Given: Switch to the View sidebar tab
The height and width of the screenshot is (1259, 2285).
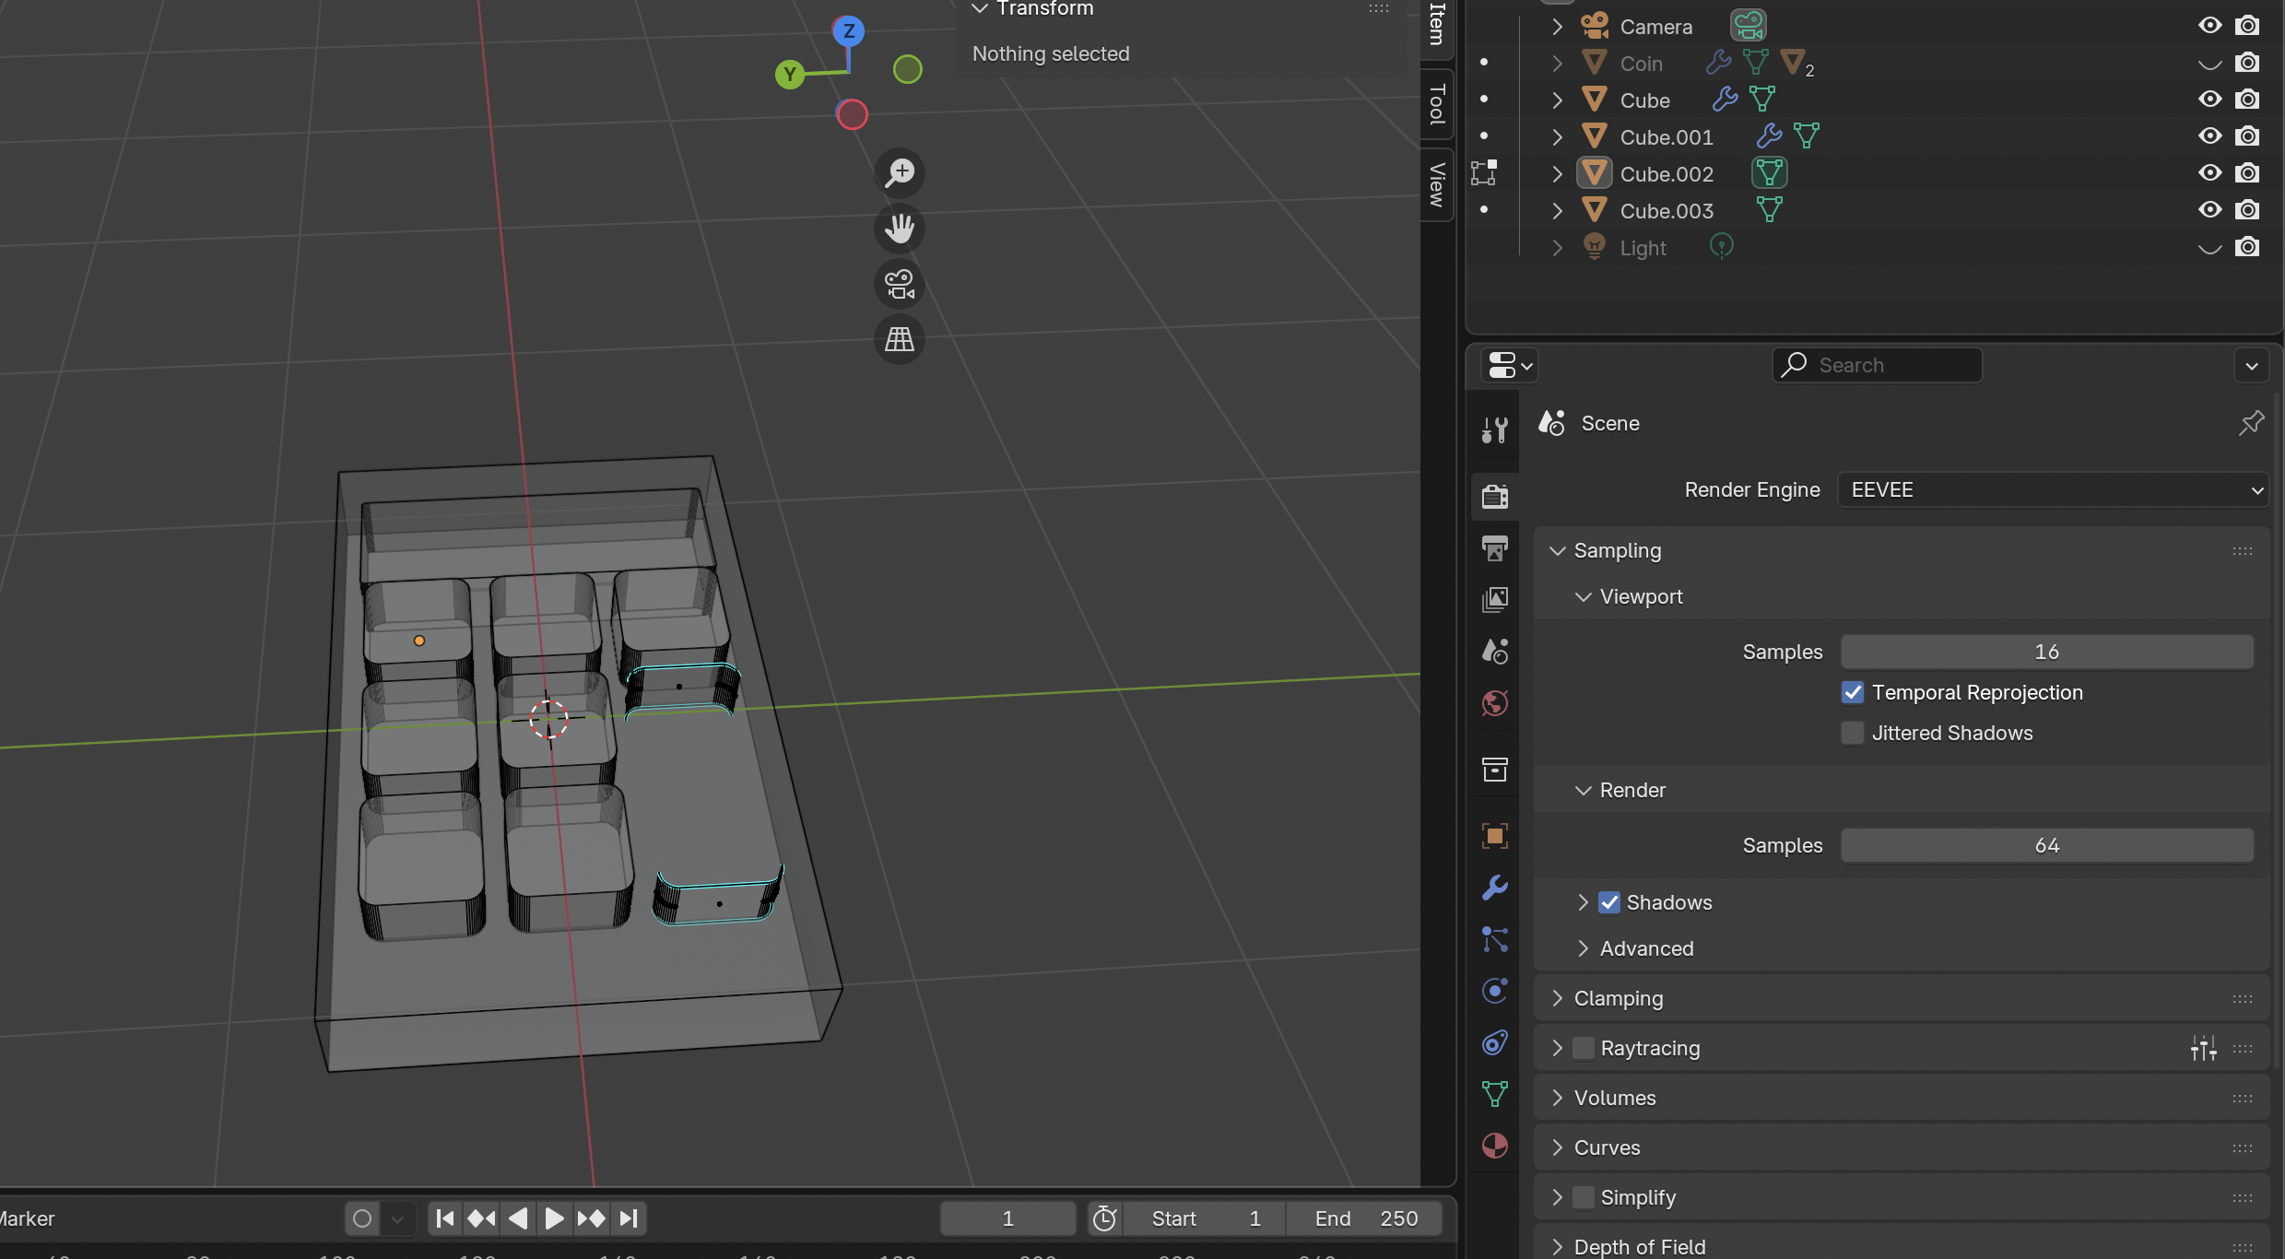Looking at the screenshot, I should [1436, 184].
